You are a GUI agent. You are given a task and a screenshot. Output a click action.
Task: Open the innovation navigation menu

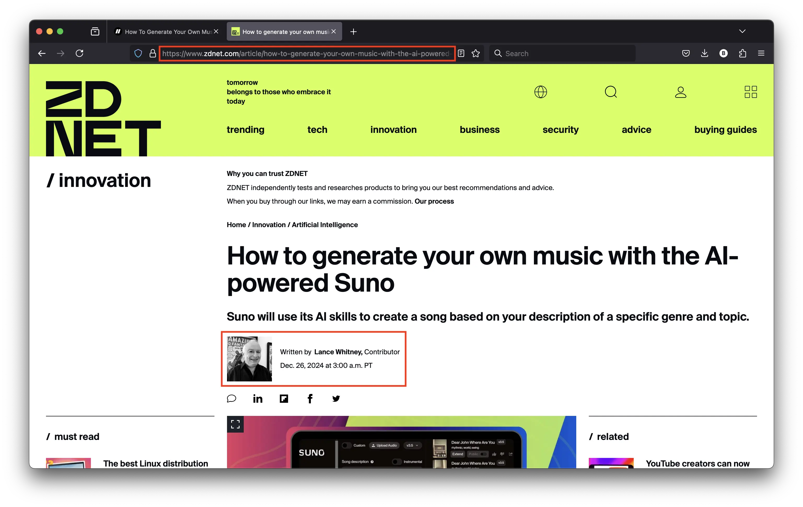[393, 130]
